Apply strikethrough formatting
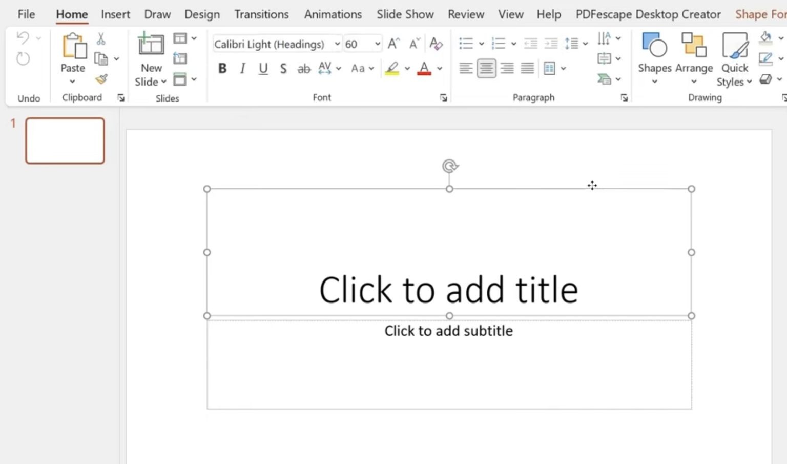 point(303,68)
